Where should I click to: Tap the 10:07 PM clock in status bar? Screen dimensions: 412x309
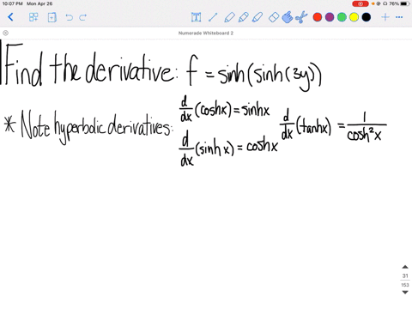click(13, 3)
